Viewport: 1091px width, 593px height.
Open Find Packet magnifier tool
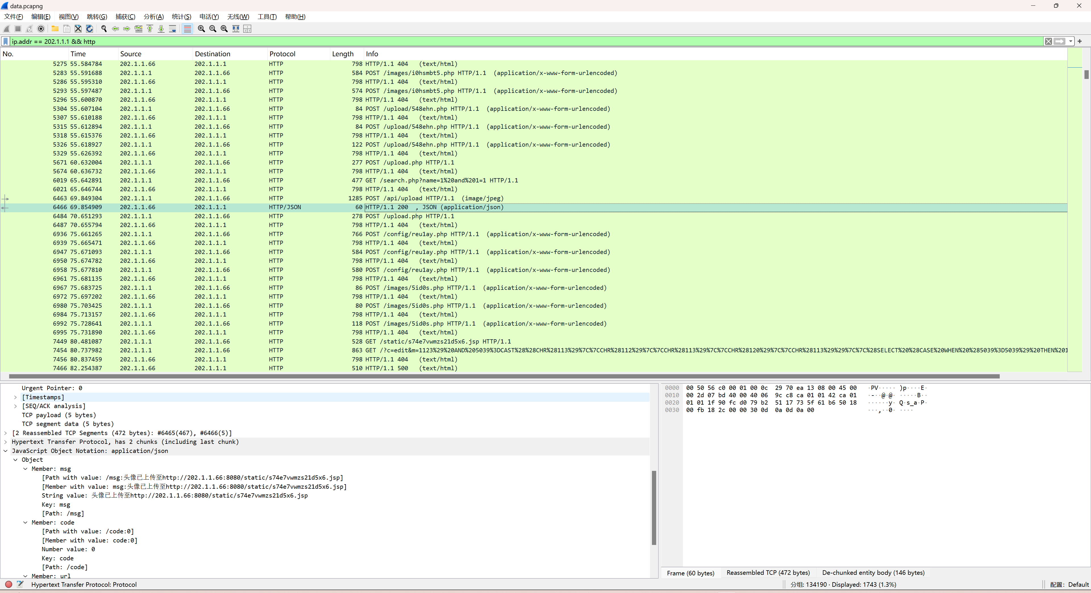[x=104, y=29]
